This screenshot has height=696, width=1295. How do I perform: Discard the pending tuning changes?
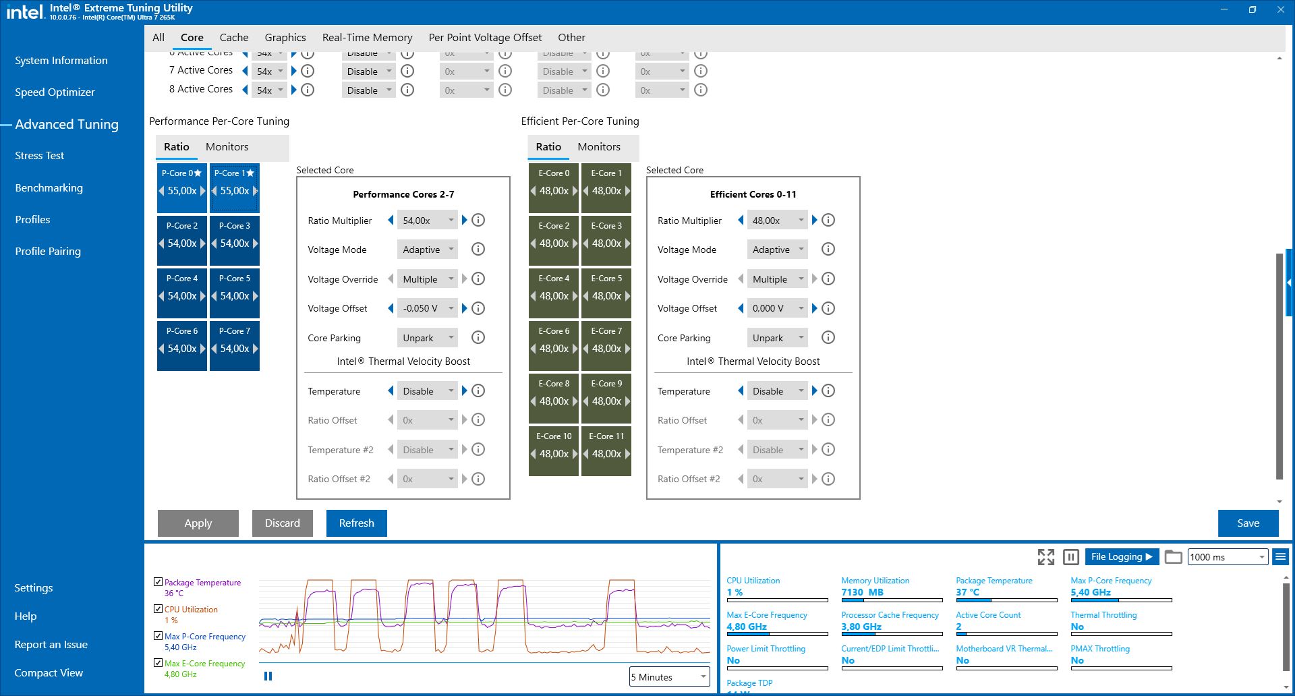283,523
